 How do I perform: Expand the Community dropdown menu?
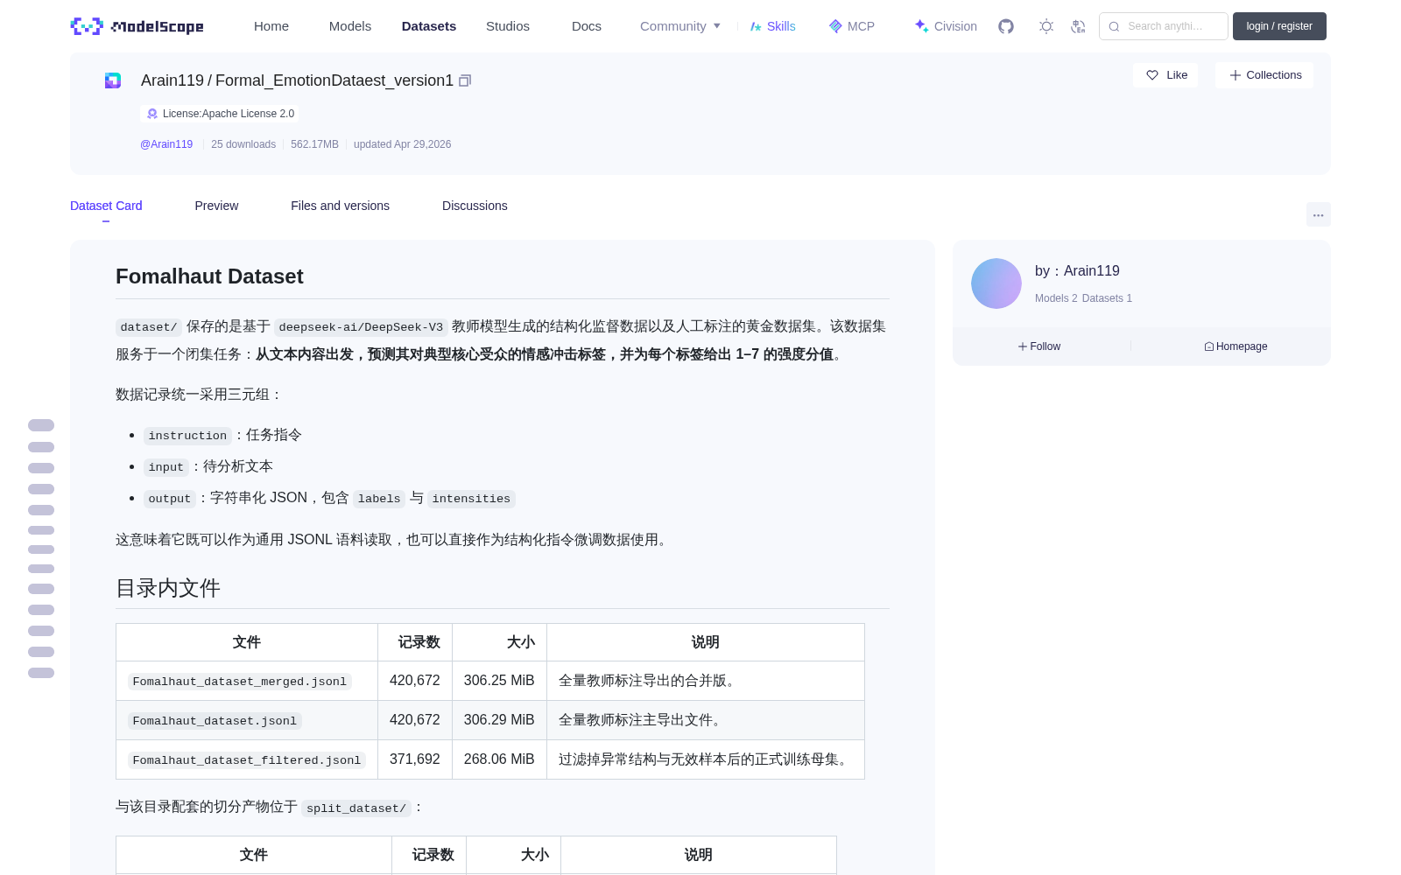click(680, 26)
